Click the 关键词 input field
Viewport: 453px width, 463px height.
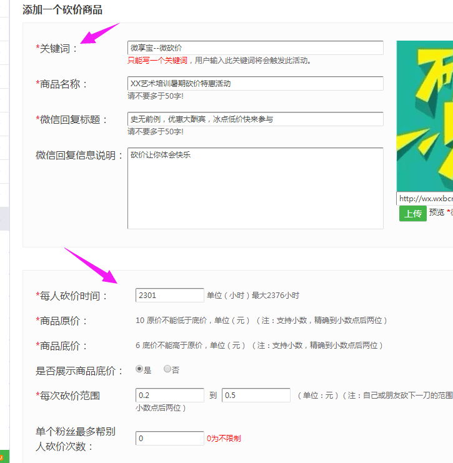pyautogui.click(x=256, y=48)
